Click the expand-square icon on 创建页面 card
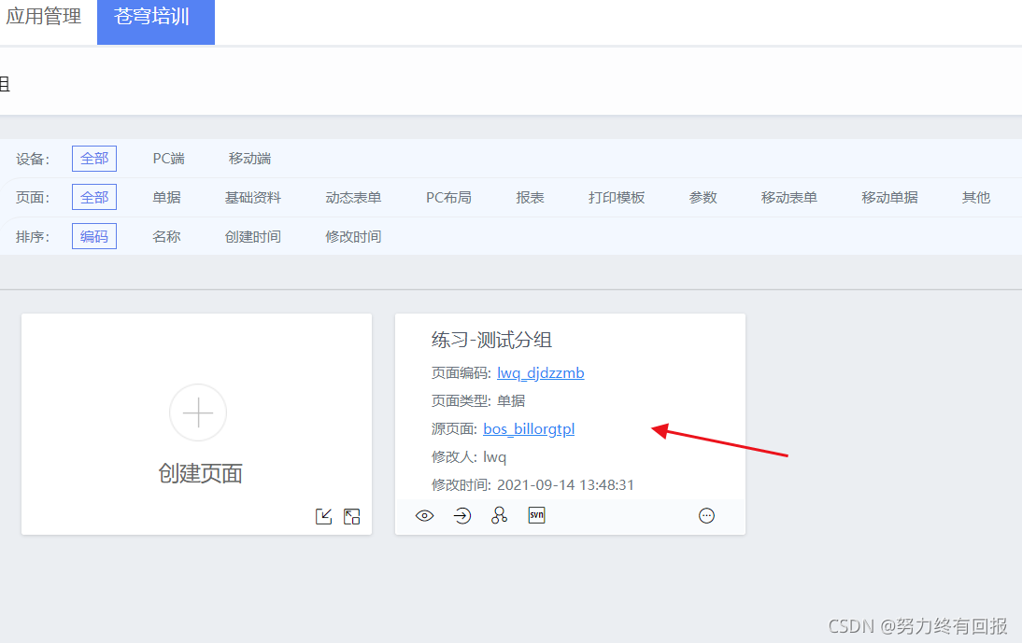Screen dimensions: 1022x643 [x=352, y=517]
